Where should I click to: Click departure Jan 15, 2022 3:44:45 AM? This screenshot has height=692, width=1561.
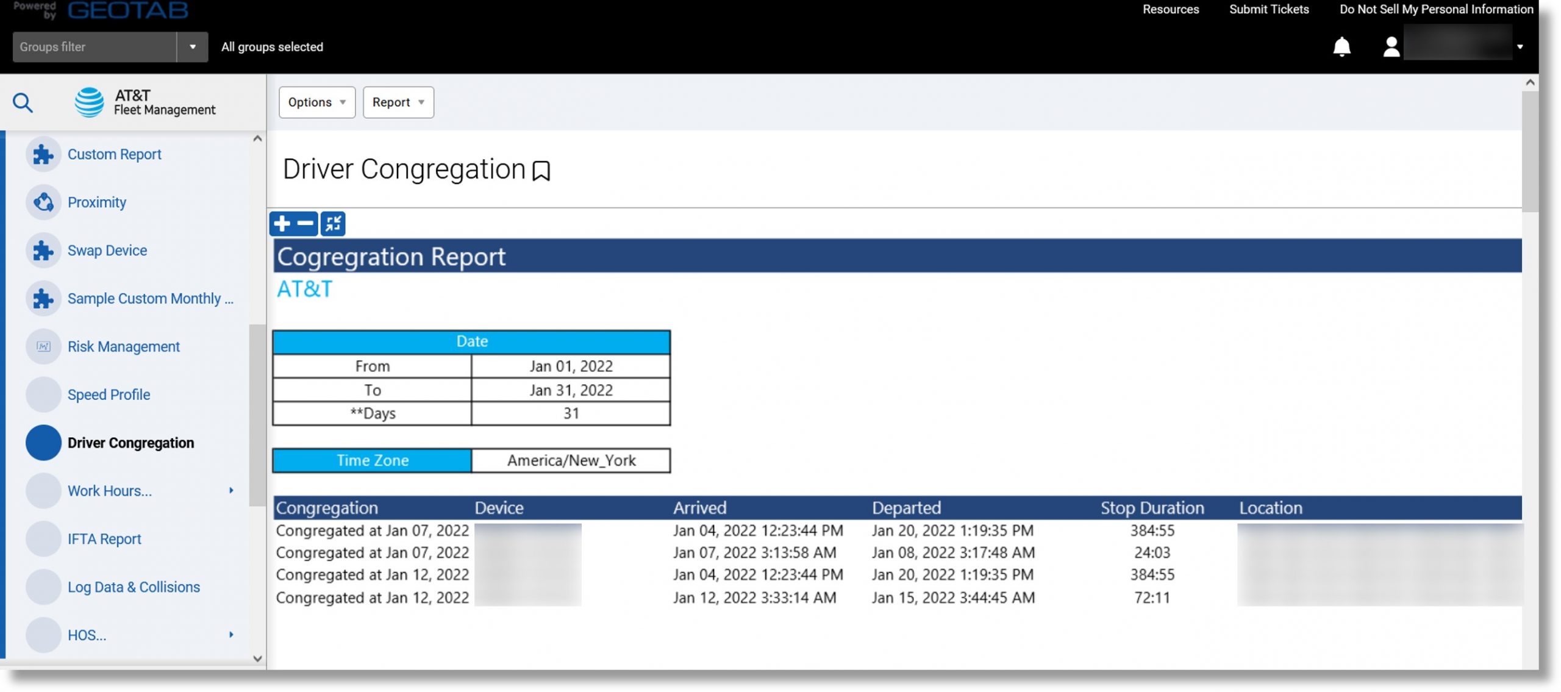(953, 598)
